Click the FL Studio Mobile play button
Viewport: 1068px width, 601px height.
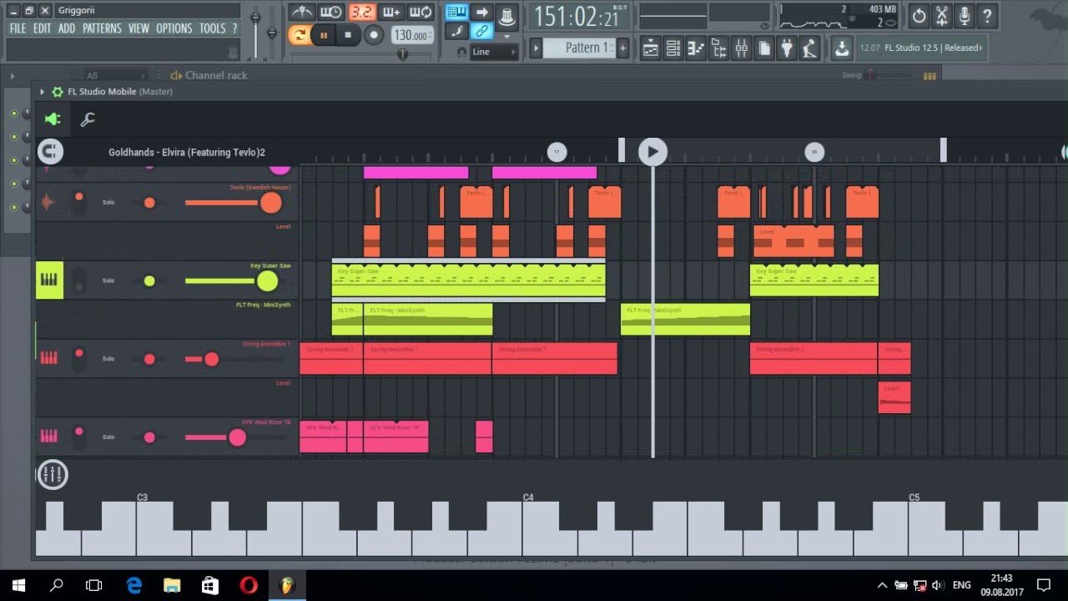(652, 152)
